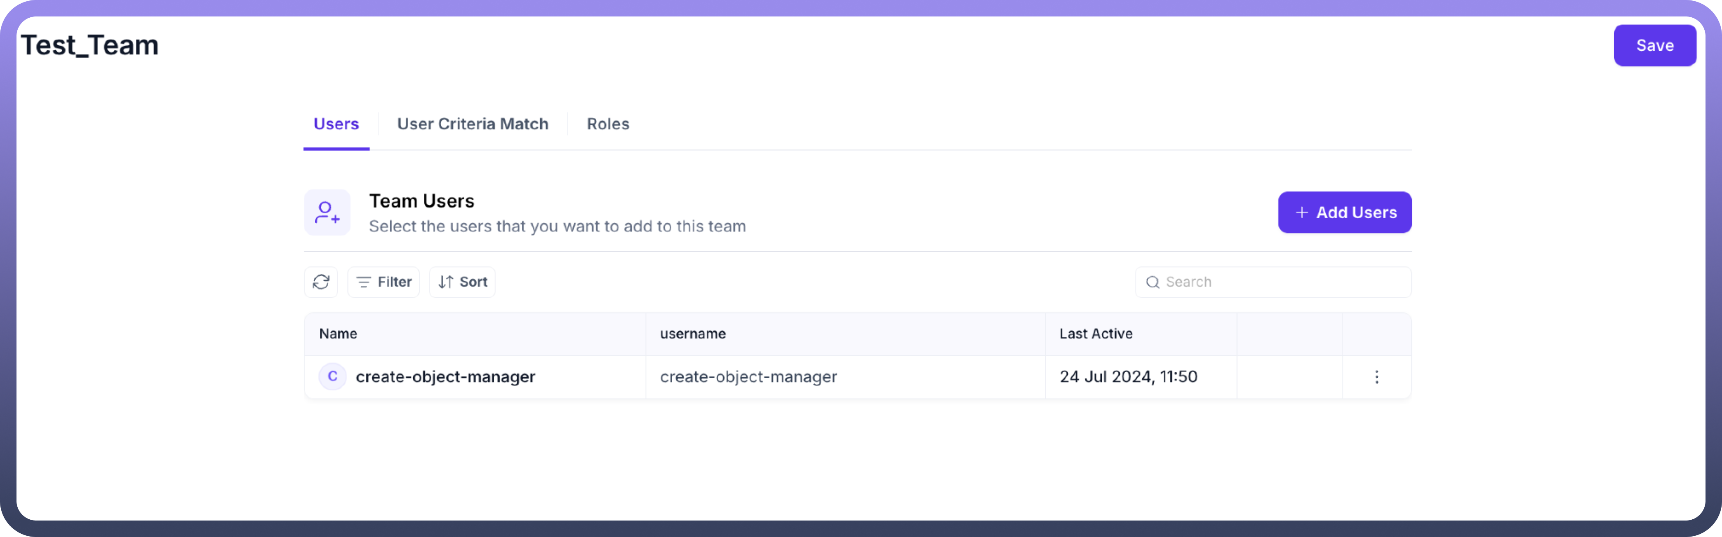Select the create-object-manager name cell
This screenshot has width=1722, height=537.
point(475,377)
